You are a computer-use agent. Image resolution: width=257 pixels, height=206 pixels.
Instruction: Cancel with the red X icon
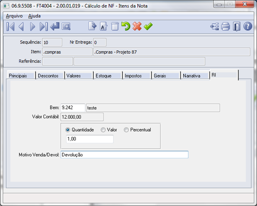tap(137, 27)
